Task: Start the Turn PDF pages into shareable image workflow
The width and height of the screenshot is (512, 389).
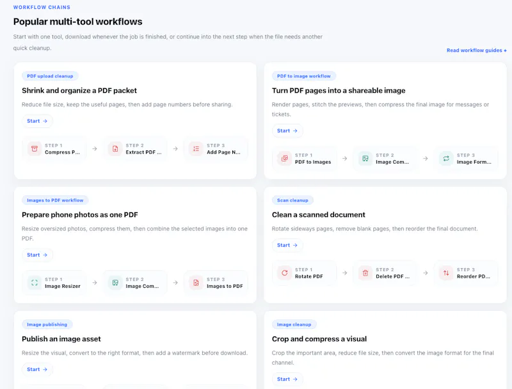Action: pyautogui.click(x=287, y=131)
